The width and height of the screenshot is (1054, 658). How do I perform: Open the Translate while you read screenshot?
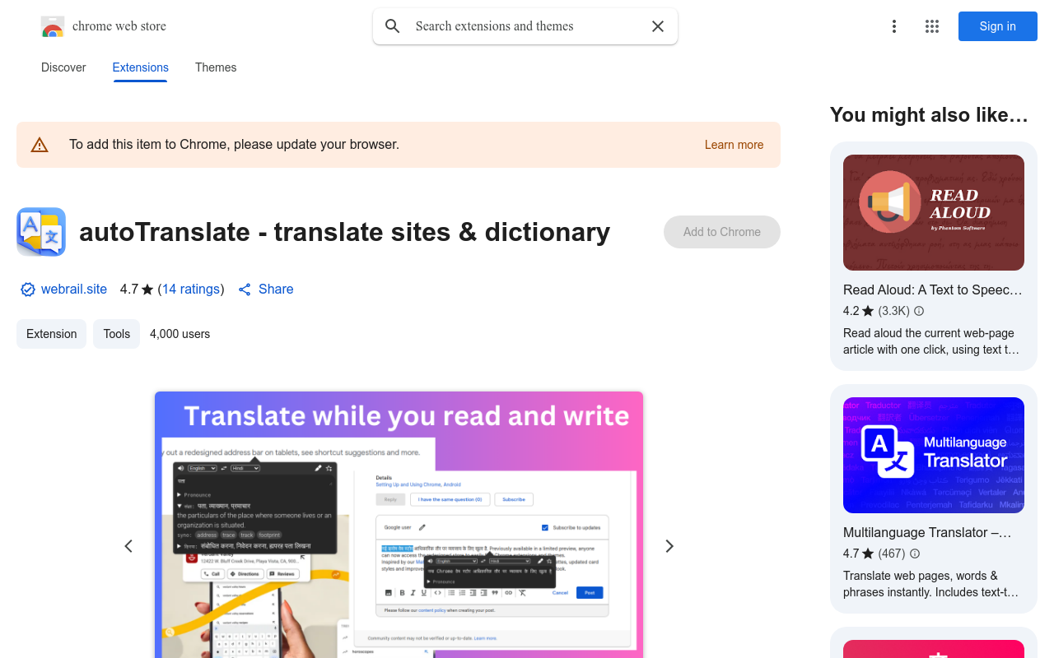tap(399, 525)
